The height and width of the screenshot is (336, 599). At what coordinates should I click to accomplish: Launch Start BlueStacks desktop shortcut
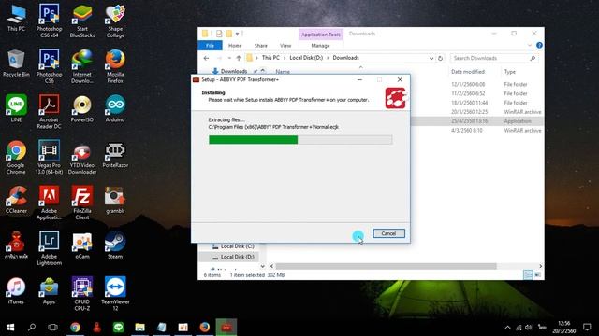82,21
